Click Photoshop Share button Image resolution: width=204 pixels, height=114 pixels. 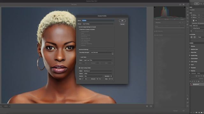tap(197, 4)
